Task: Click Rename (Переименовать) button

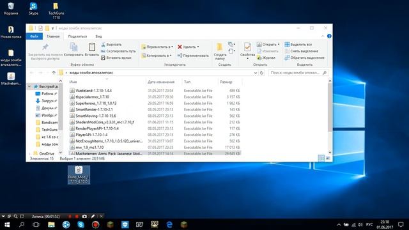Action: 193,56
